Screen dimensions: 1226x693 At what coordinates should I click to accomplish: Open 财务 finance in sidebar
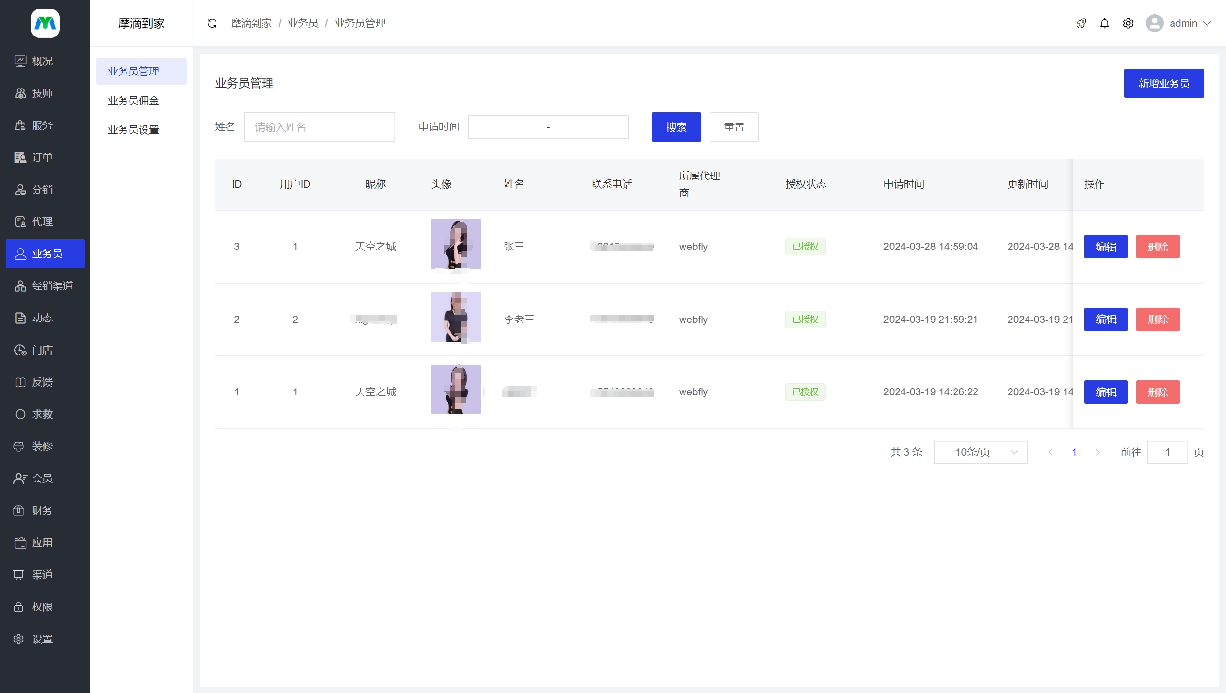tap(42, 511)
